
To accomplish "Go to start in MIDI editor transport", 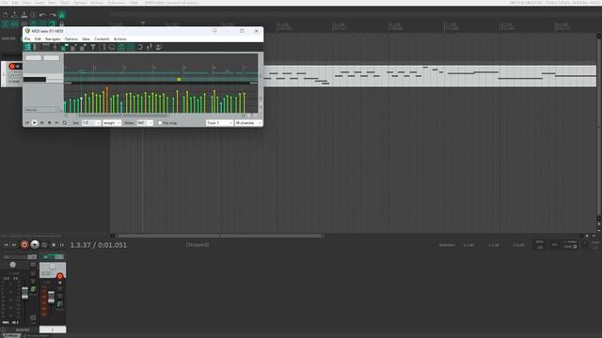I will [27, 123].
